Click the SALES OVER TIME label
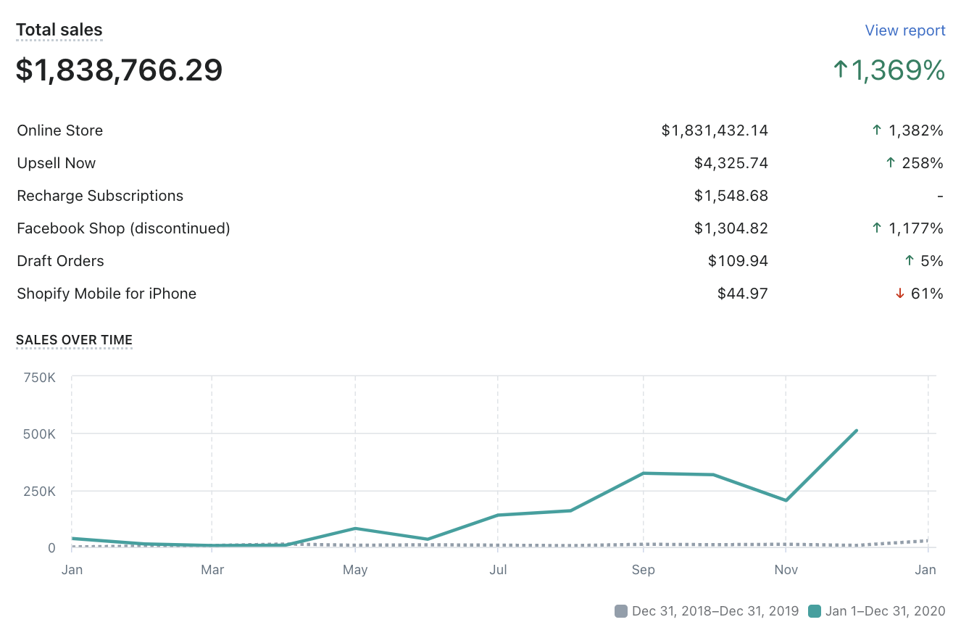 coord(74,340)
